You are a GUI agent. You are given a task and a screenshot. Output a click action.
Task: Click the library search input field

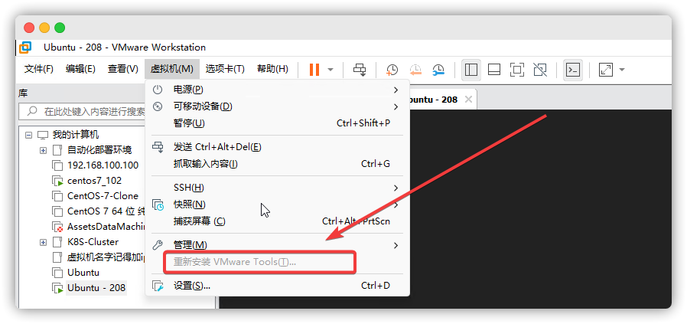(83, 111)
